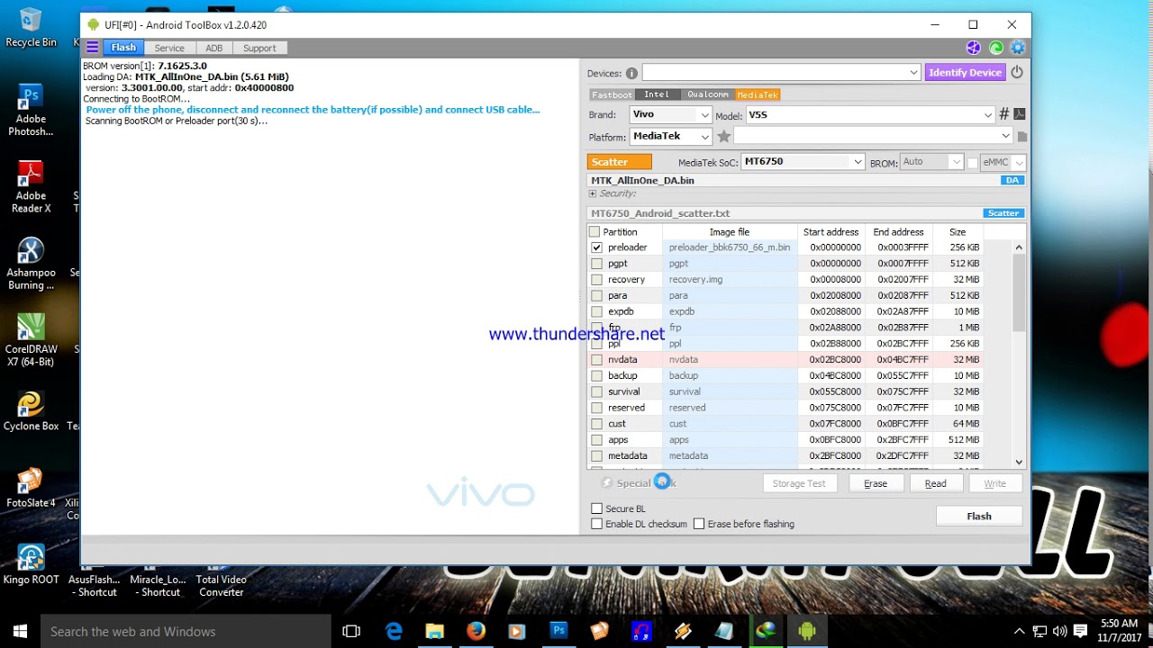Click the Storage Test button
1153x648 pixels.
(x=799, y=483)
